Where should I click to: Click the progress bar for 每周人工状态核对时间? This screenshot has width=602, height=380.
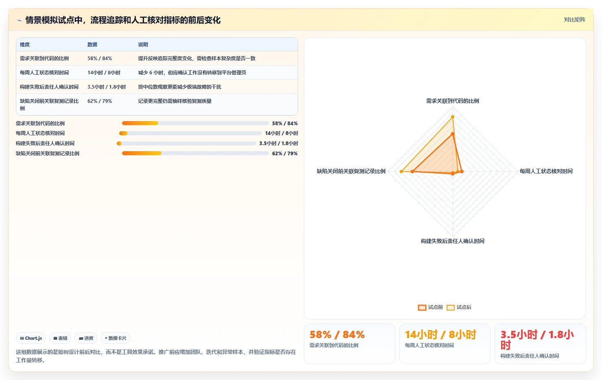[x=190, y=133]
